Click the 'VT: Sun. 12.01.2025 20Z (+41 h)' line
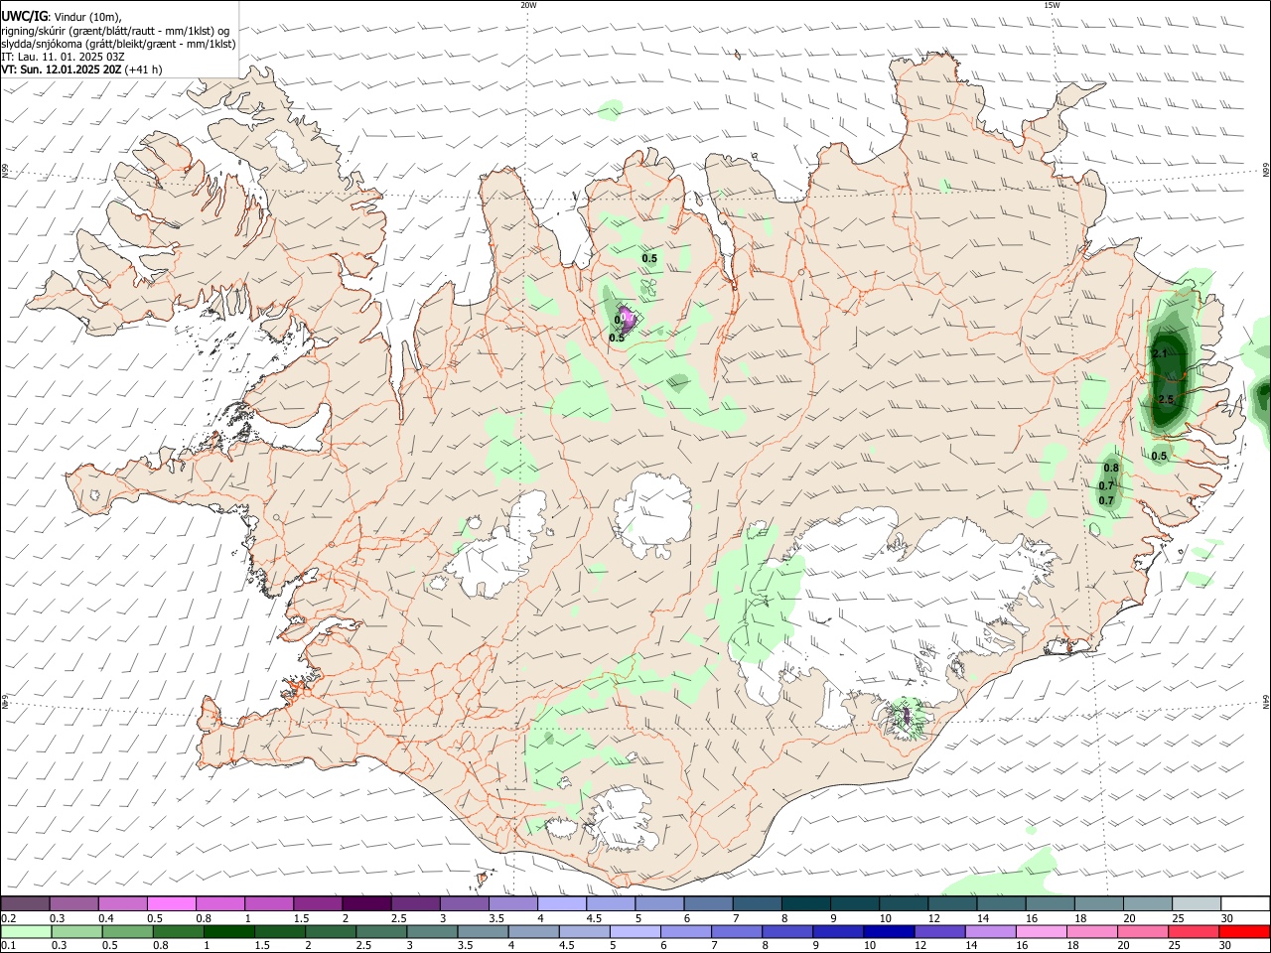The height and width of the screenshot is (953, 1271). [x=81, y=69]
